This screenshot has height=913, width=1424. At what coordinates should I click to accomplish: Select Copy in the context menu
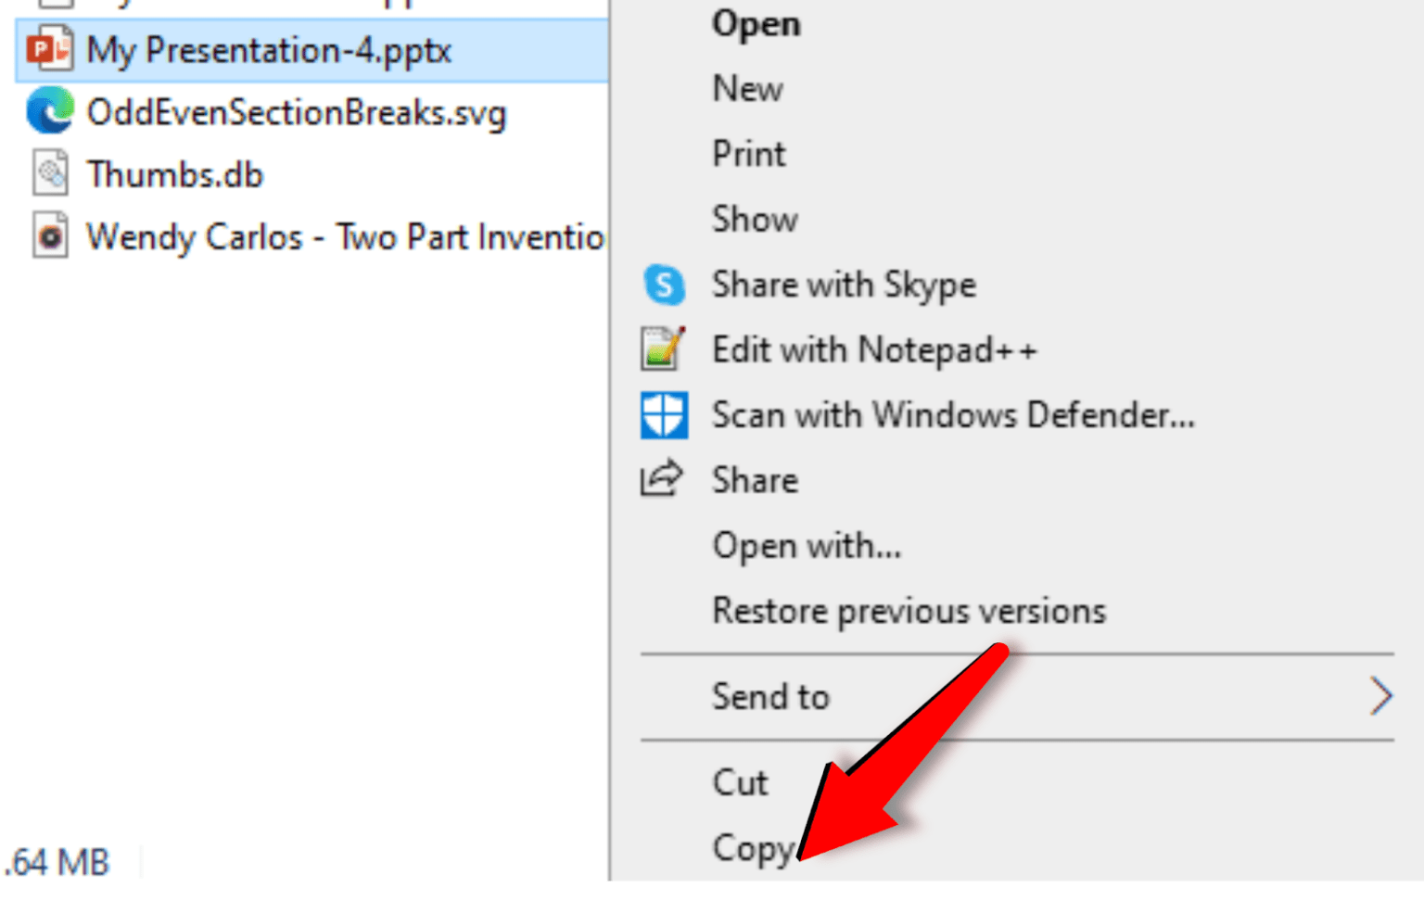[754, 849]
